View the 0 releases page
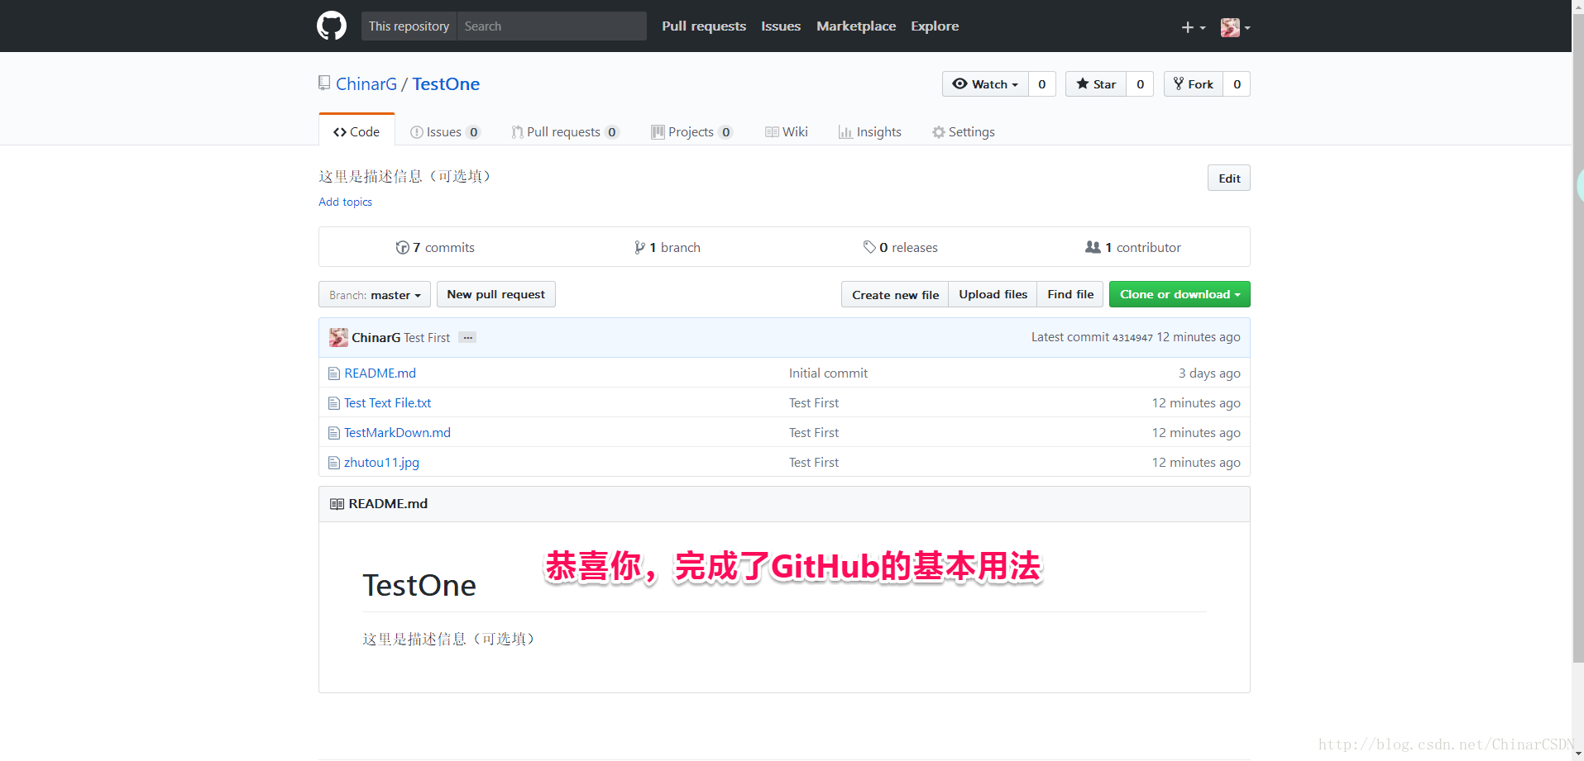 pyautogui.click(x=900, y=247)
